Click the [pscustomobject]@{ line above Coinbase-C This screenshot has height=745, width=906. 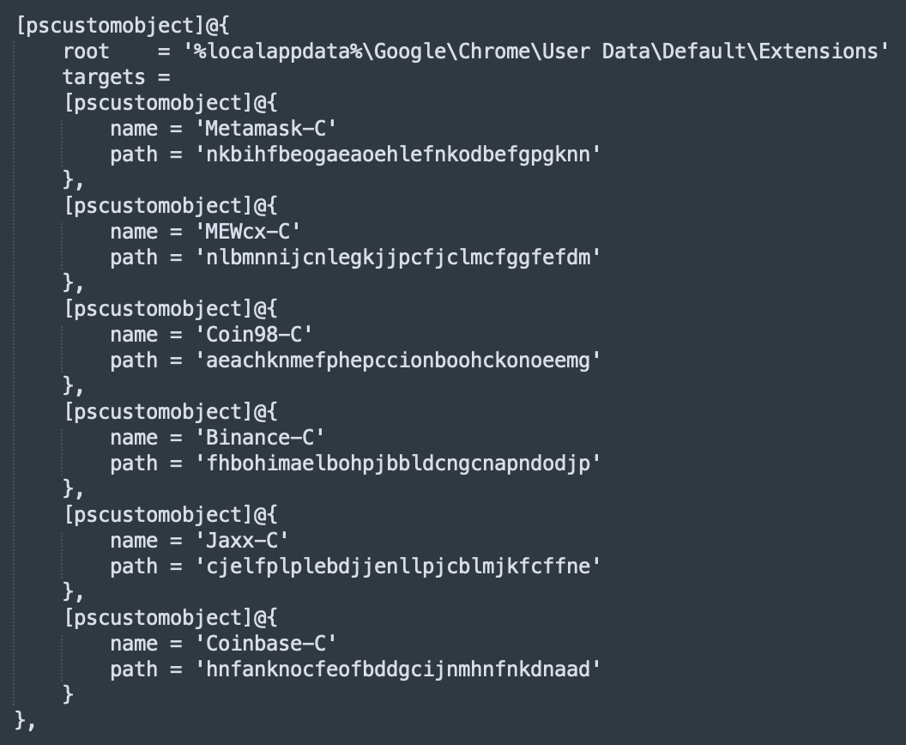[171, 617]
